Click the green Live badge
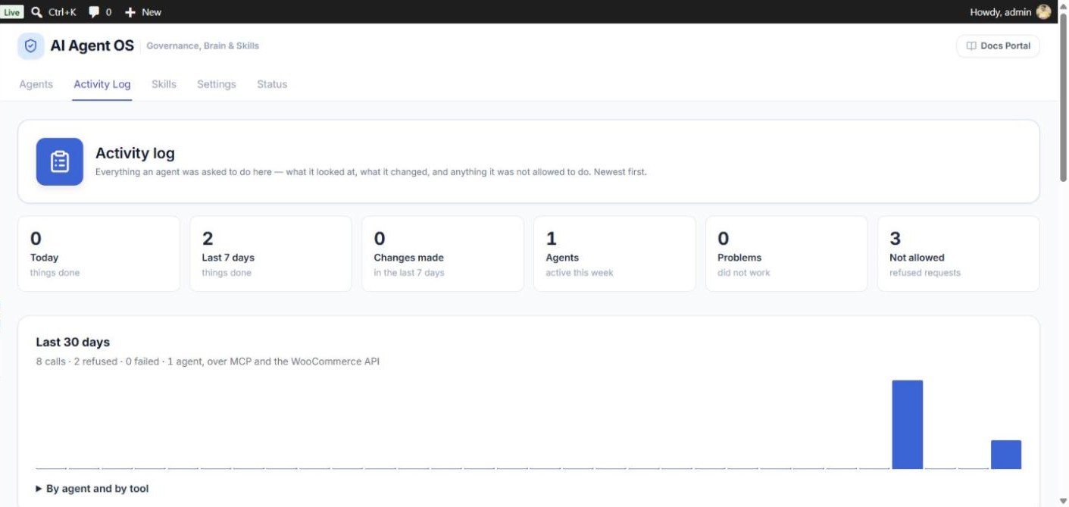Viewport: 1069px width, 507px height. 12,12
